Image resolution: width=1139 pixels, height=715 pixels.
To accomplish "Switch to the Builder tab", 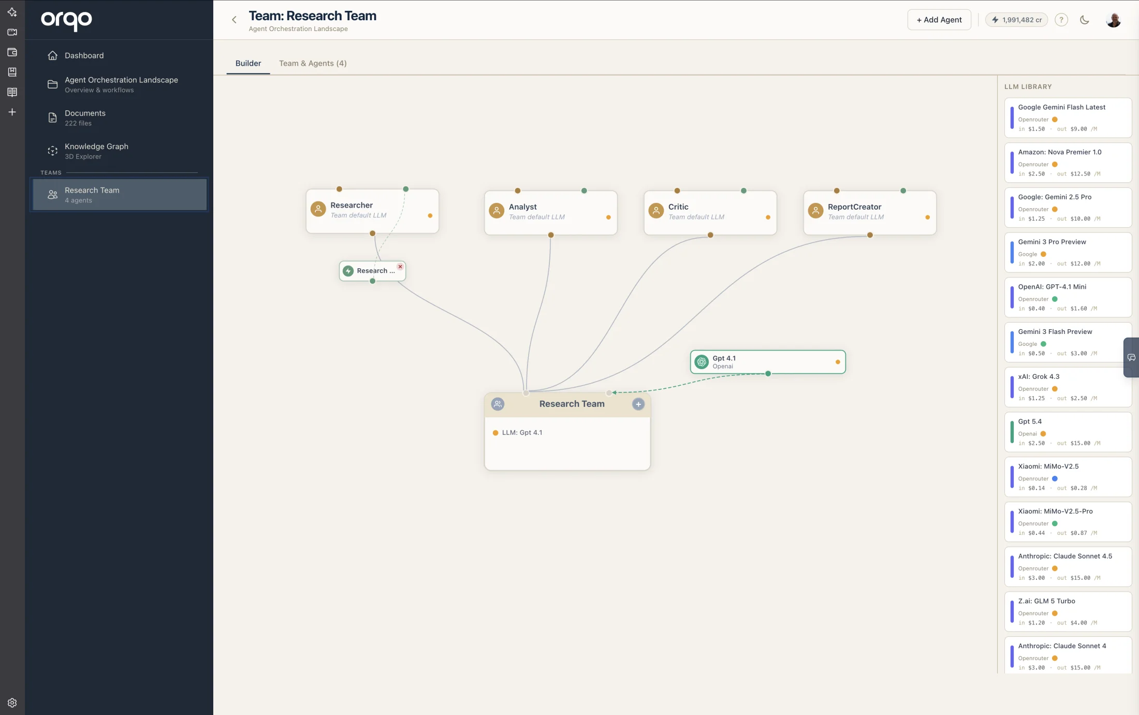I will pos(248,63).
